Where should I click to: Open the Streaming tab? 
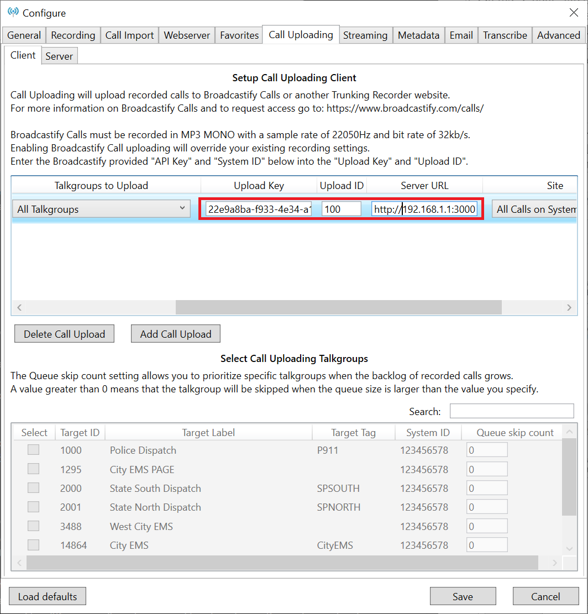(365, 35)
